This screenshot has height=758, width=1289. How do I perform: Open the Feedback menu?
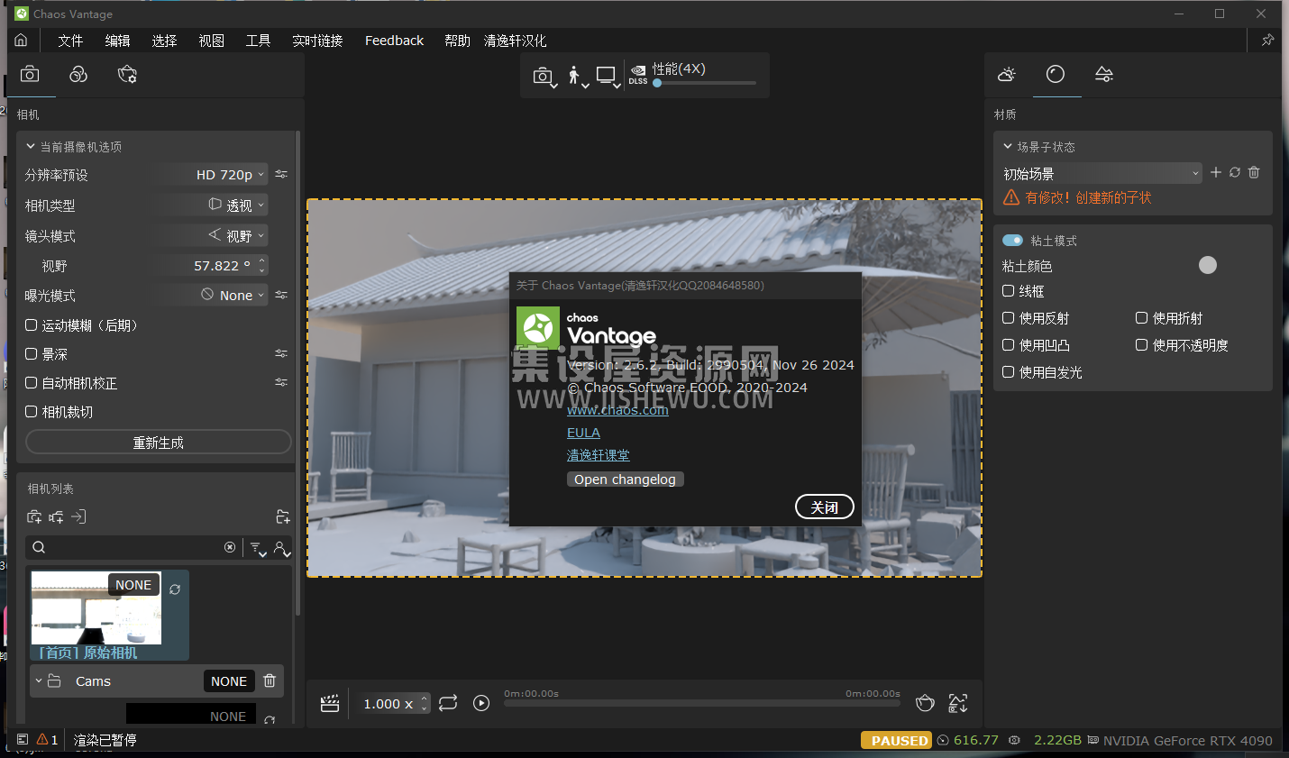(x=394, y=41)
